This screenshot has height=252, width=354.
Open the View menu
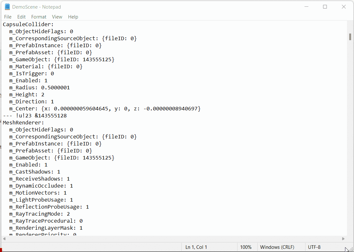pos(57,17)
